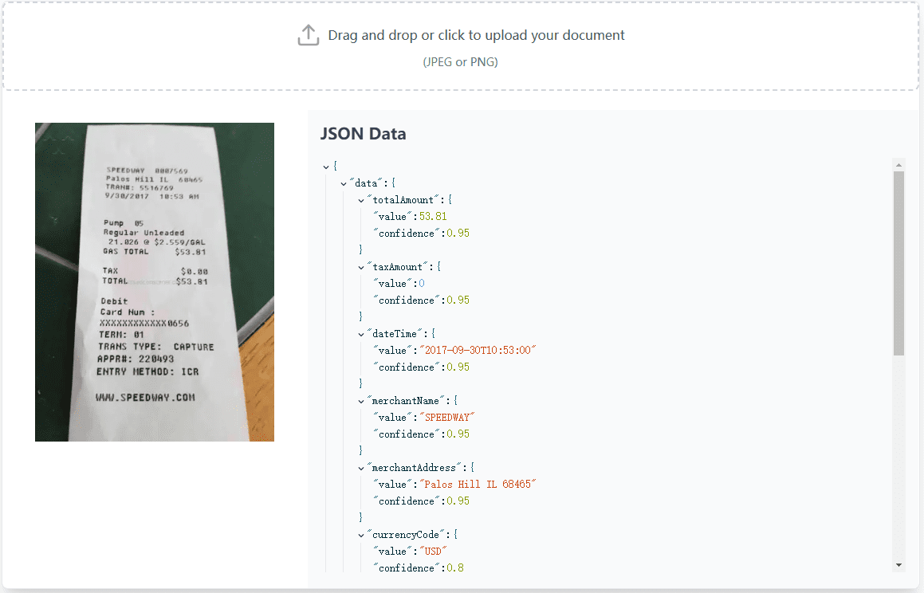The height and width of the screenshot is (593, 924).
Task: Click the JSON Data heading
Action: (x=364, y=134)
